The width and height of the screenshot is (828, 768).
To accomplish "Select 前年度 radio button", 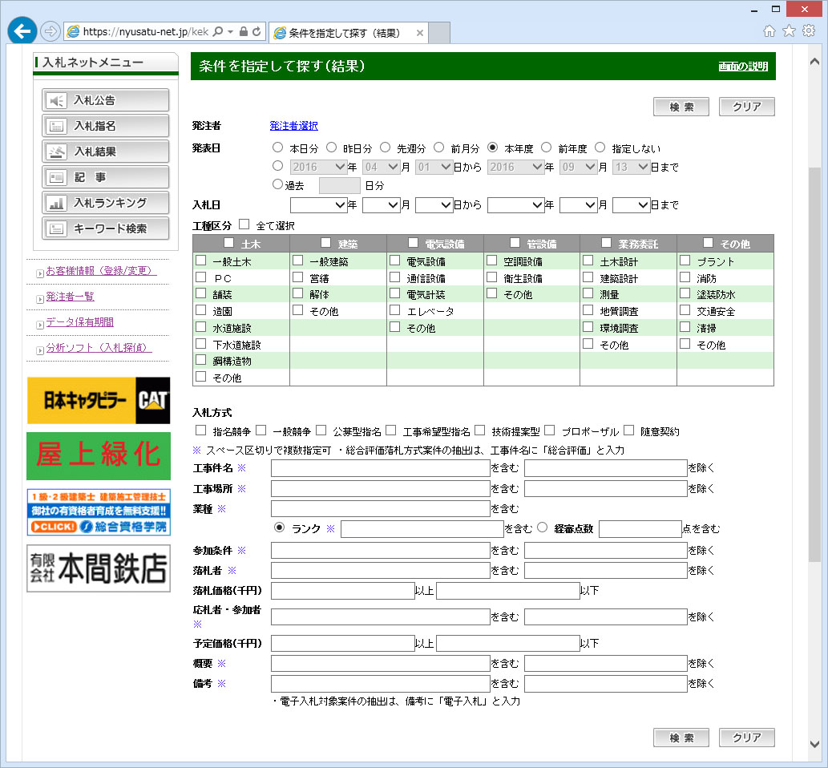I will tap(547, 148).
